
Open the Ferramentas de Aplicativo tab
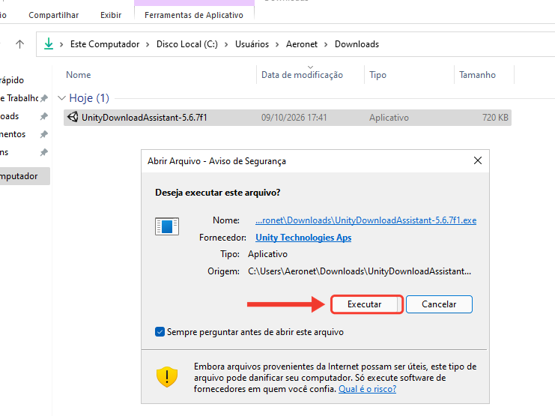click(194, 15)
